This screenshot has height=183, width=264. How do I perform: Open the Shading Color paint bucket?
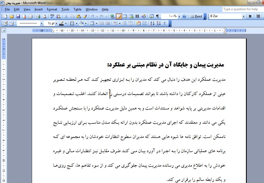click(81, 23)
